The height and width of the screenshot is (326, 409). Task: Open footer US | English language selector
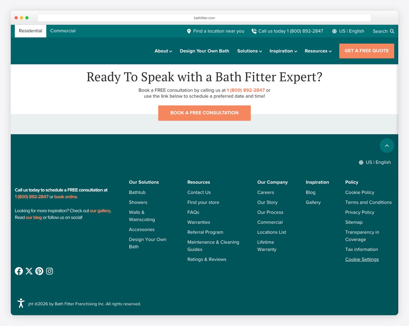tap(375, 162)
